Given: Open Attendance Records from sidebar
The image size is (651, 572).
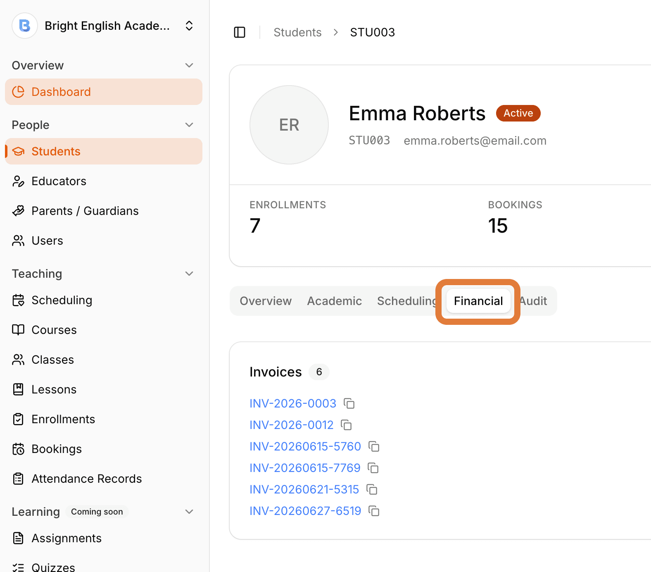Looking at the screenshot, I should (x=104, y=479).
